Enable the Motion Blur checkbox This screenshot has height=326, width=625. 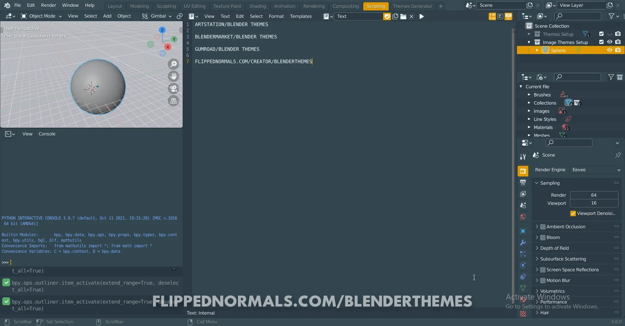point(543,280)
